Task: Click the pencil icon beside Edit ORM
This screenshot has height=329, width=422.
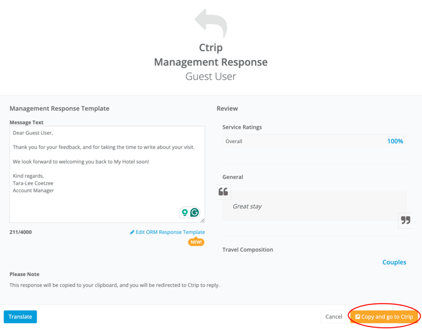Action: 132,233
